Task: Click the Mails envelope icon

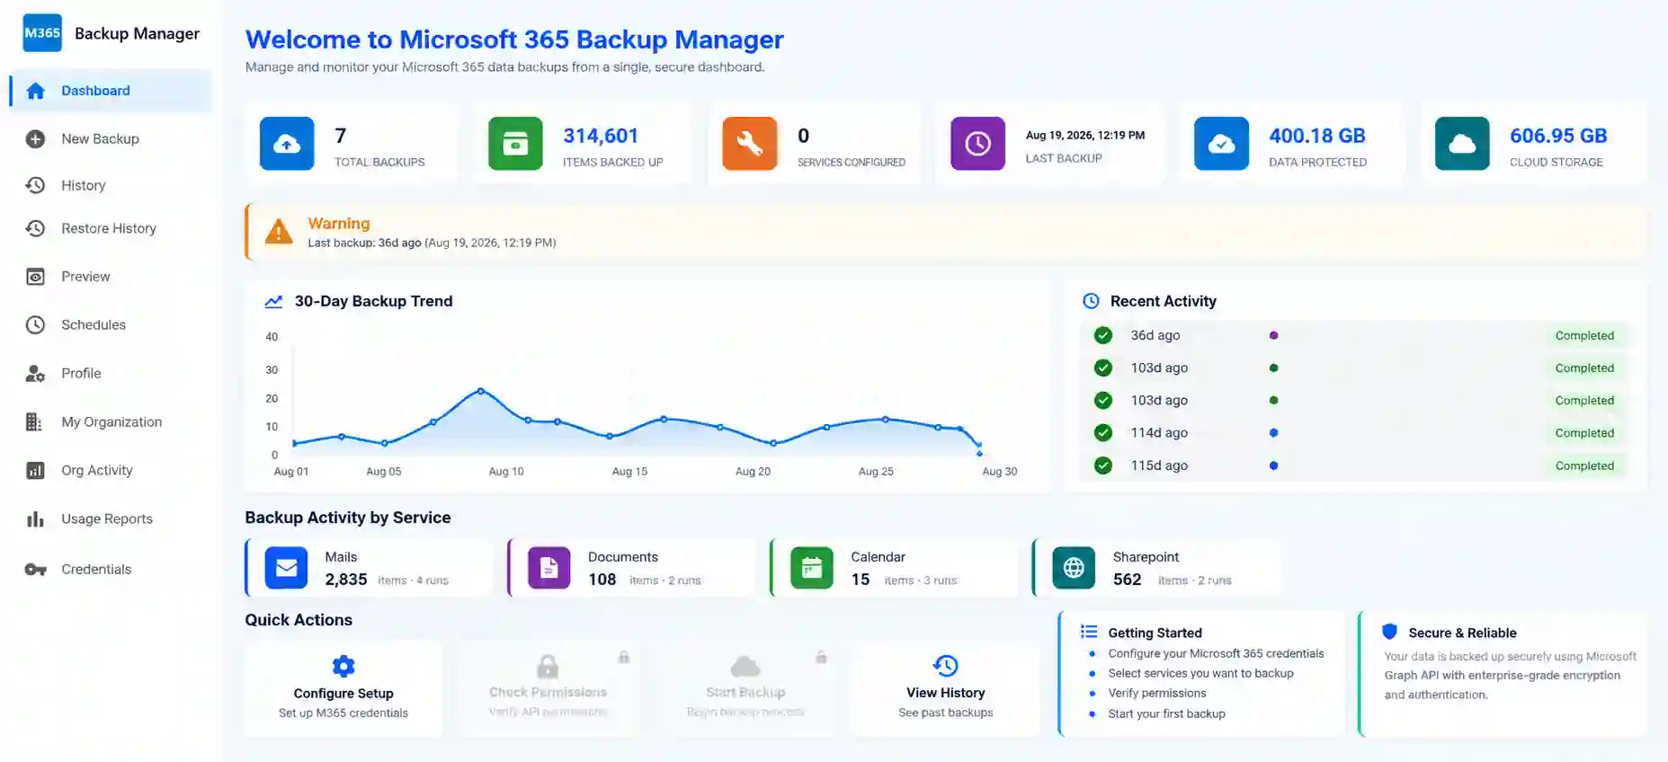Action: pos(287,568)
